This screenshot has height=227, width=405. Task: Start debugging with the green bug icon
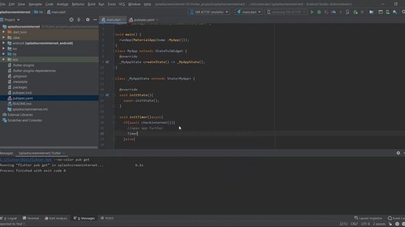click(319, 12)
